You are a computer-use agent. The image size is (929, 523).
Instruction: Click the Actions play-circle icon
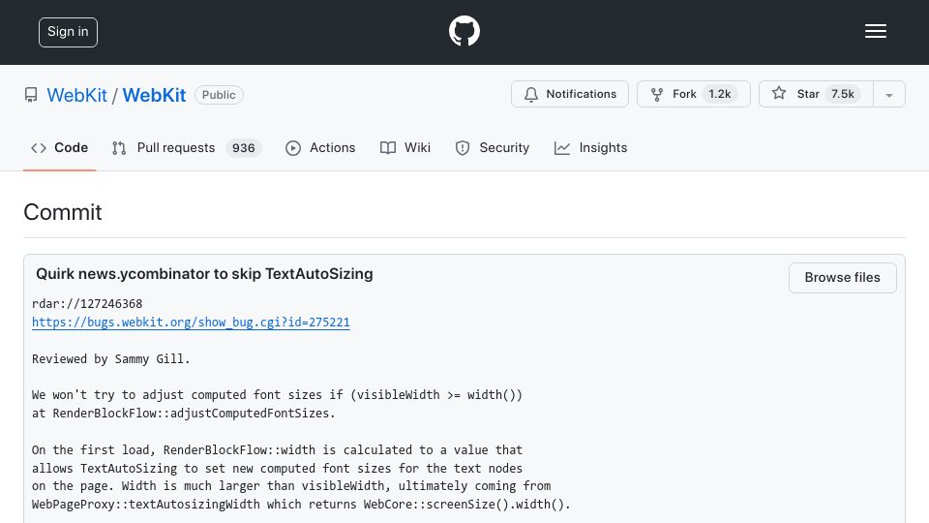(x=292, y=148)
